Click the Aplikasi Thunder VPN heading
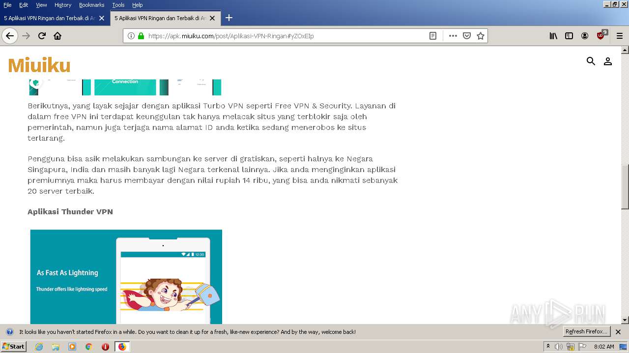Image resolution: width=629 pixels, height=353 pixels. [x=70, y=212]
